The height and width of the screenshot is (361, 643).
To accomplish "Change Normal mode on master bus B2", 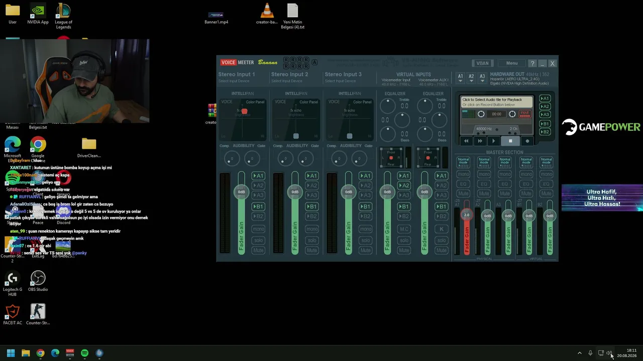I will click(547, 162).
